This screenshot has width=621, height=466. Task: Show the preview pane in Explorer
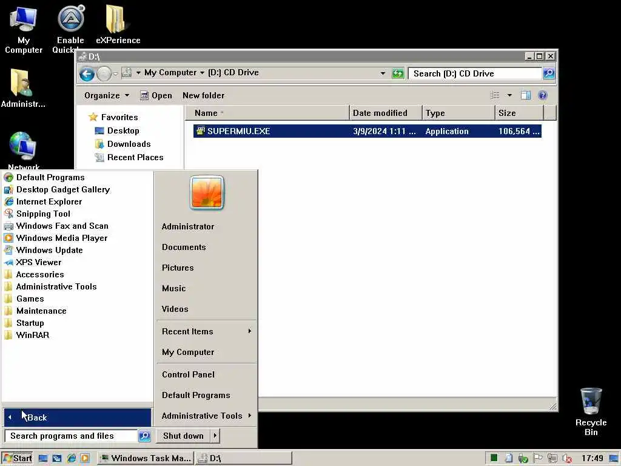click(x=526, y=95)
